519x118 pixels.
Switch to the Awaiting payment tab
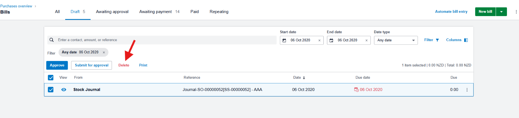(x=159, y=12)
